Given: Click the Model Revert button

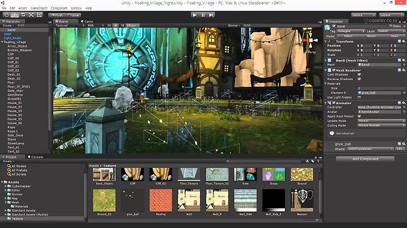Looking at the screenshot, I should pyautogui.click(x=371, y=36).
